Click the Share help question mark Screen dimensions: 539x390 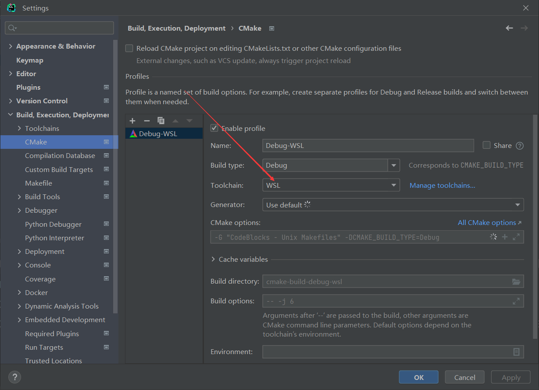point(520,146)
